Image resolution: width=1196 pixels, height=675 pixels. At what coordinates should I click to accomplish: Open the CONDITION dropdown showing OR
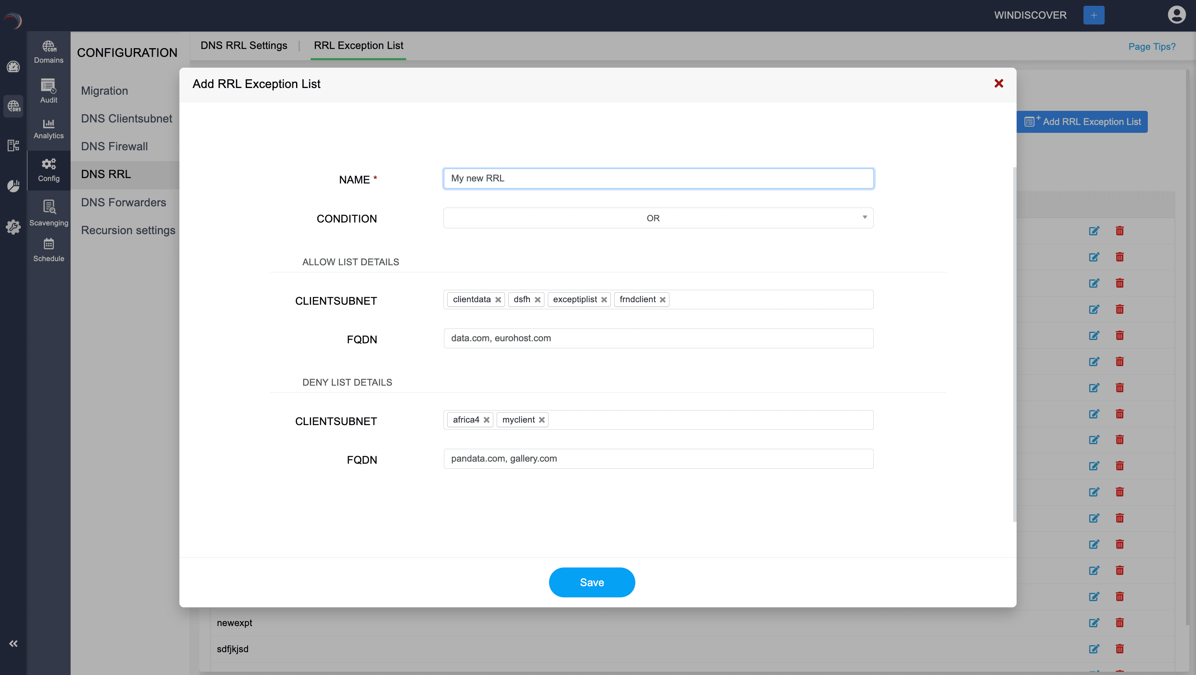pos(658,218)
